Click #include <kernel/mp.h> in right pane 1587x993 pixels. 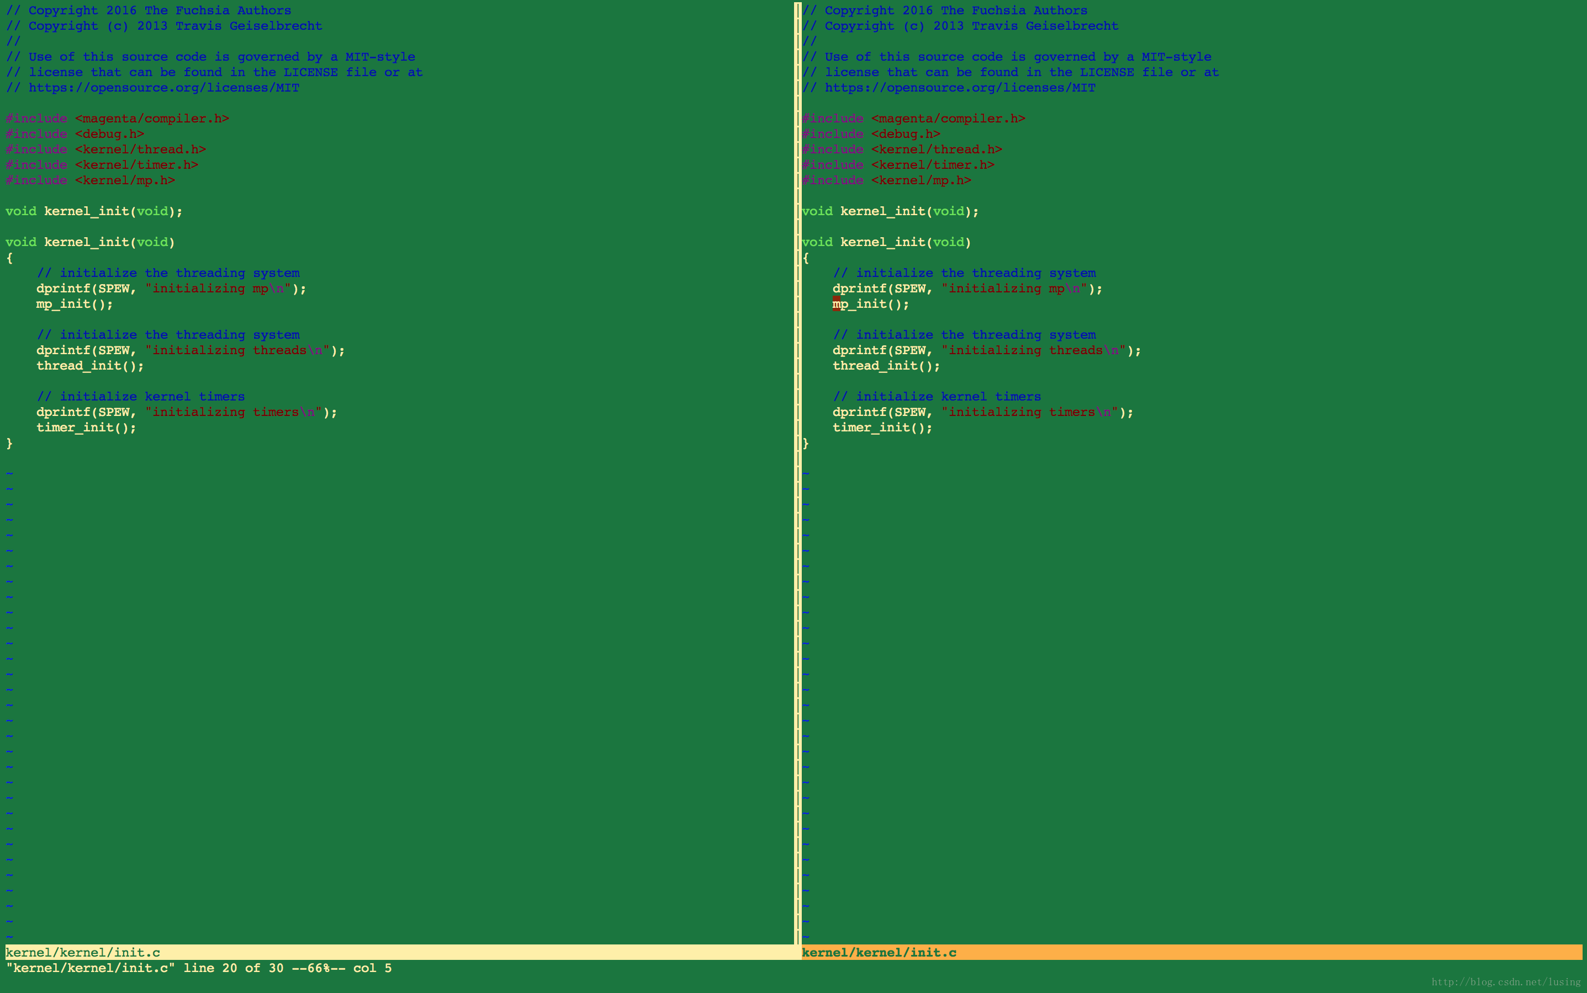tap(886, 180)
